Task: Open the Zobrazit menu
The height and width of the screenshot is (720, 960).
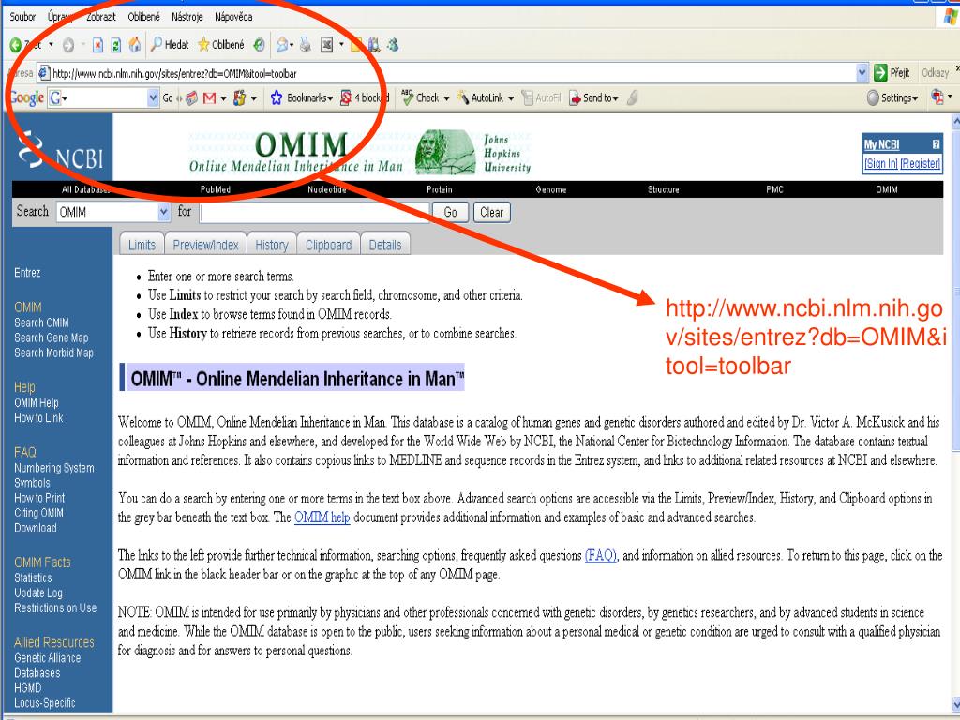Action: [100, 17]
